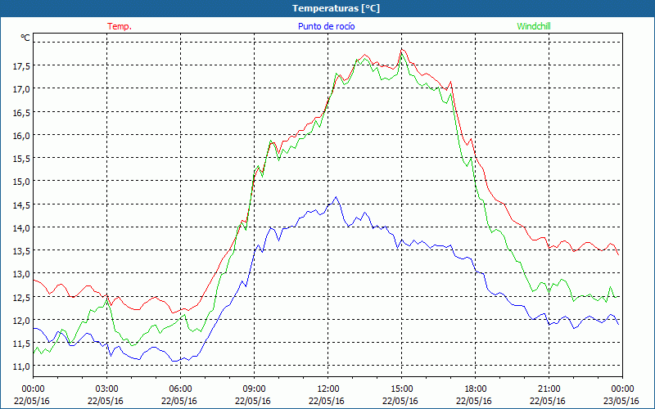Click the °C unit label on the axis

click(25, 38)
